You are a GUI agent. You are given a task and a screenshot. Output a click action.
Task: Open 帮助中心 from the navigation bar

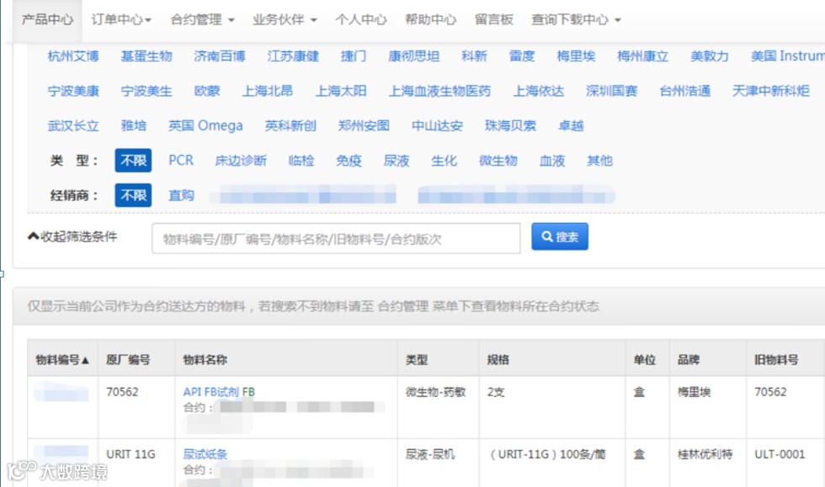(430, 19)
